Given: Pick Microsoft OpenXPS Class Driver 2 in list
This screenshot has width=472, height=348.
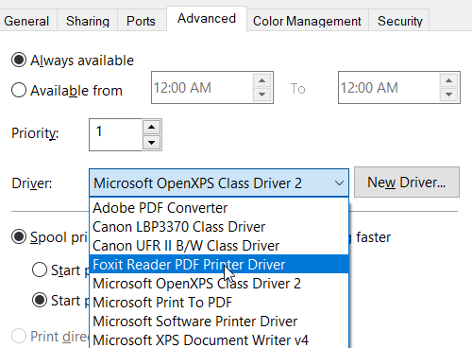Looking at the screenshot, I should coord(219,283).
